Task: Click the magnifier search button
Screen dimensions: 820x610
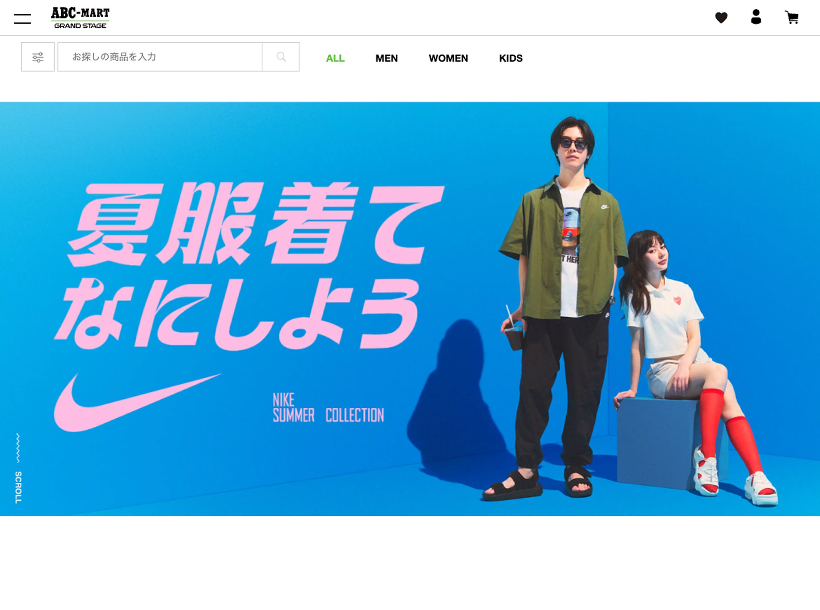Action: [281, 57]
